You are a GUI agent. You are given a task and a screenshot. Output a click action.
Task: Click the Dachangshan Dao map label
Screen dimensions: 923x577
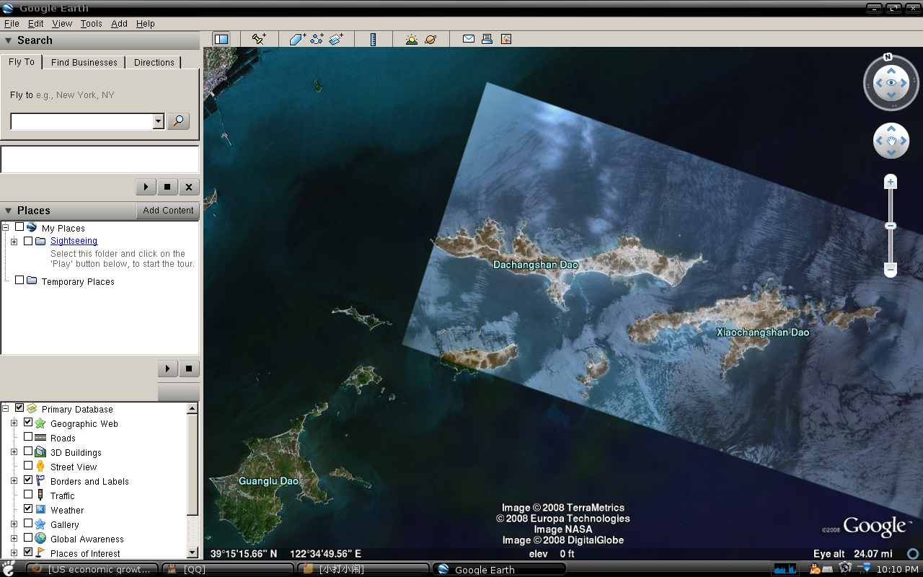pos(536,265)
